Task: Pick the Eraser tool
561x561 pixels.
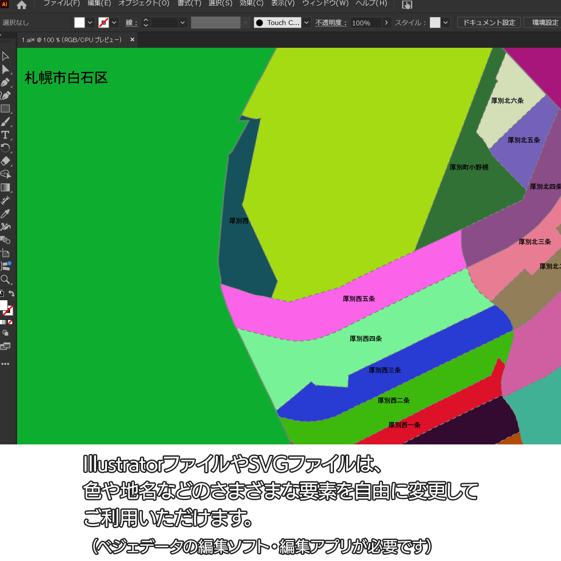Action: pos(6,161)
